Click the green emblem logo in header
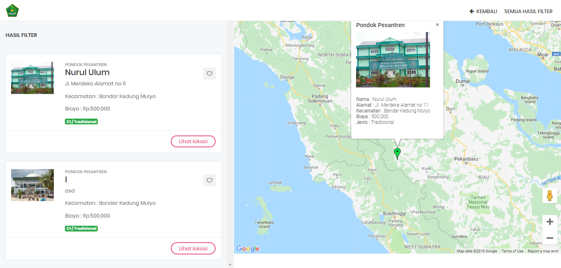Image resolution: width=561 pixels, height=268 pixels. 12,10
